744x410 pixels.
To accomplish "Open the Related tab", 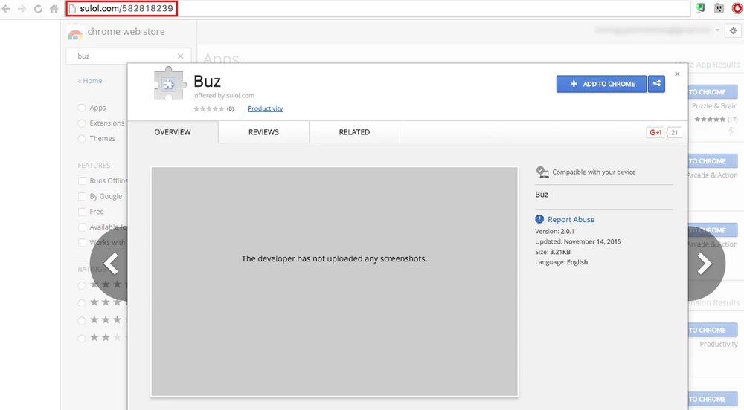I will pos(354,132).
